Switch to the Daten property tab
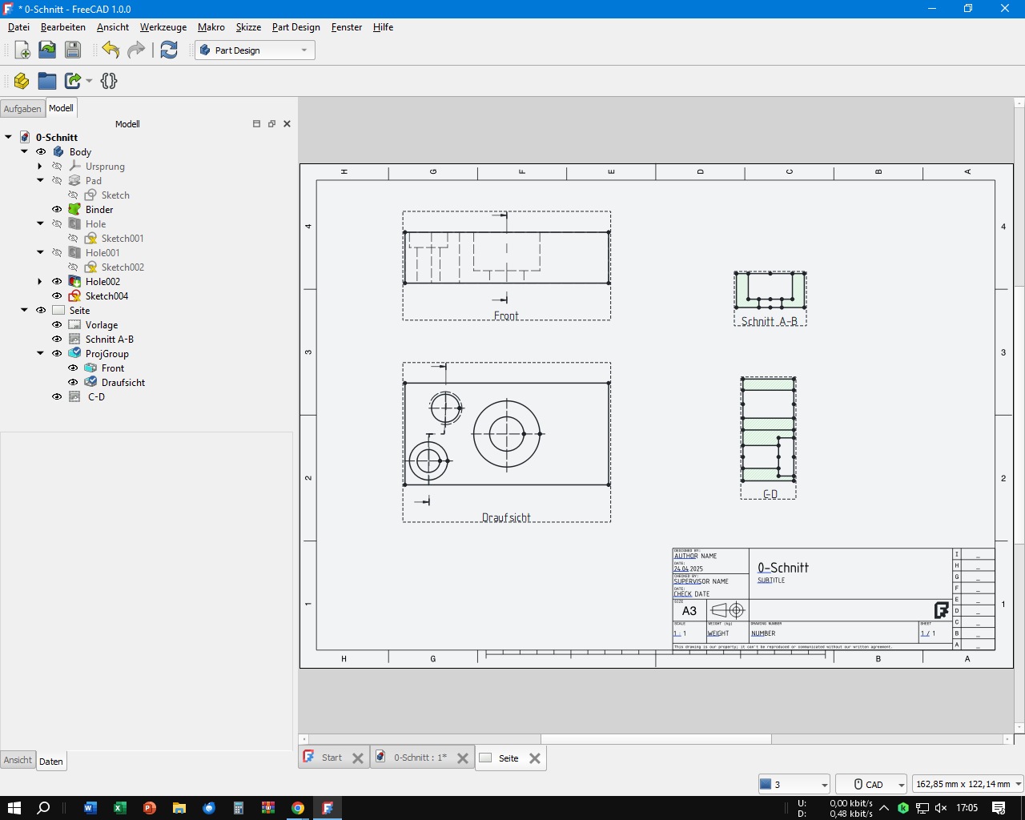The height and width of the screenshot is (820, 1025). pyautogui.click(x=51, y=761)
